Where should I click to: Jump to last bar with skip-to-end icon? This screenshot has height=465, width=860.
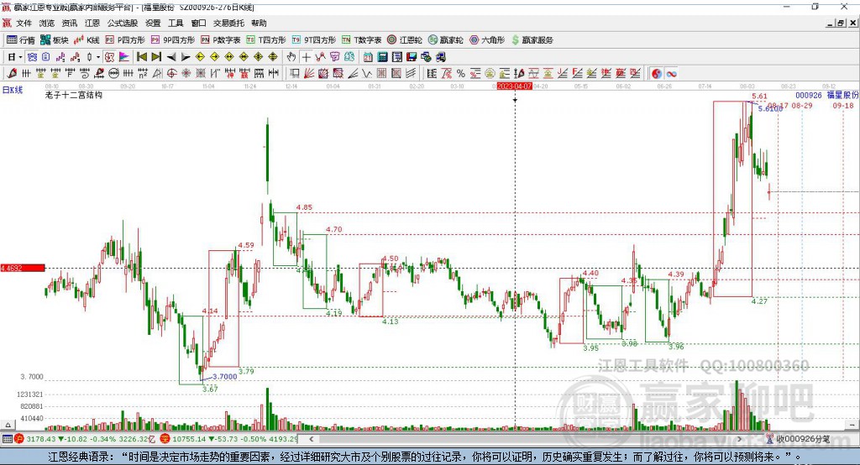(156, 57)
